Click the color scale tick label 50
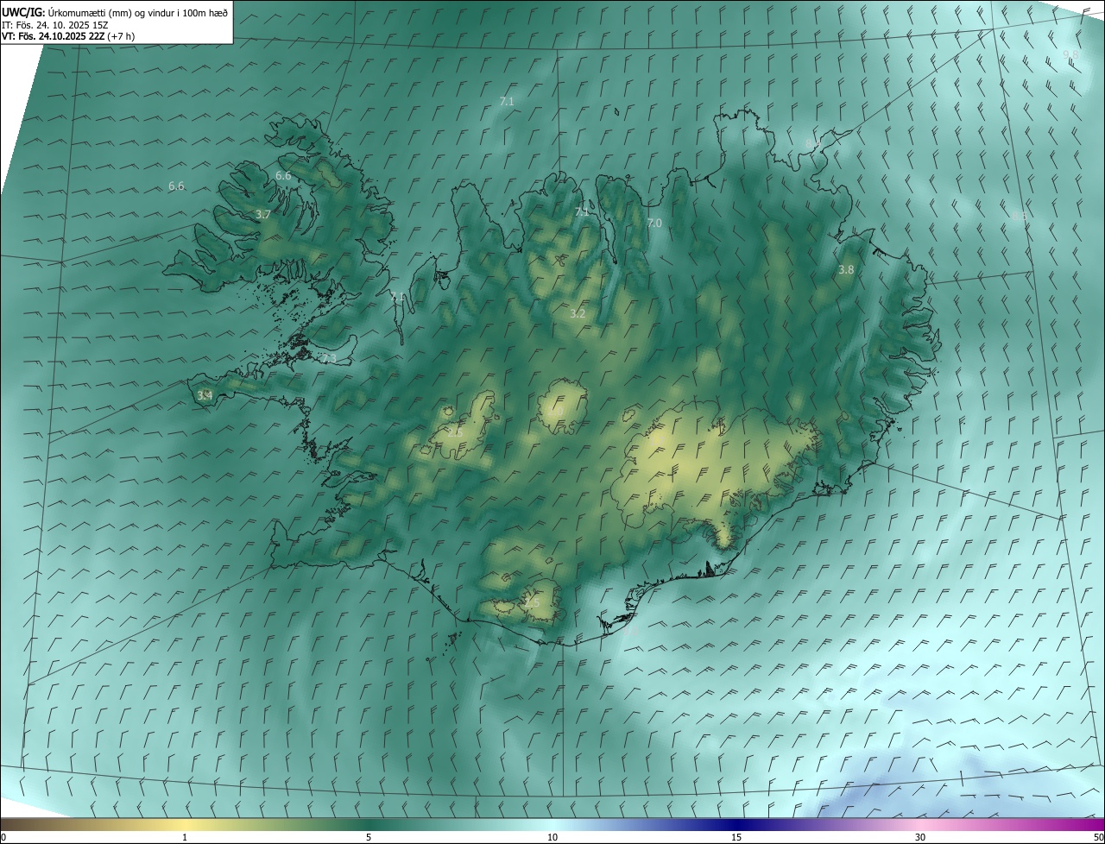Image resolution: width=1105 pixels, height=844 pixels. pos(1098,837)
